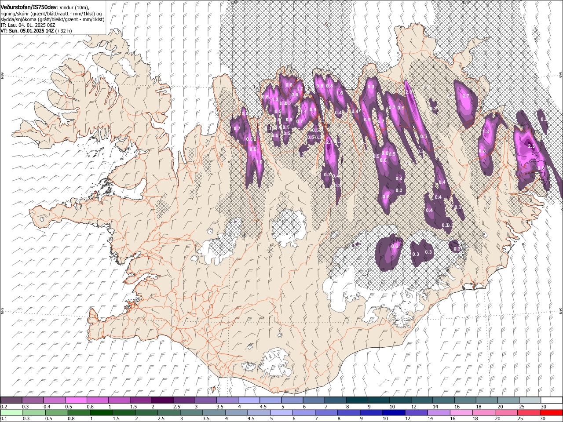The image size is (563, 422).
Task: Click the 1.3 snowfall value label
Action: 486,131
